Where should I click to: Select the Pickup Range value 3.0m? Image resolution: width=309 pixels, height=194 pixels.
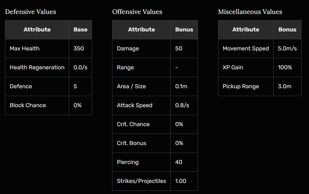[285, 86]
